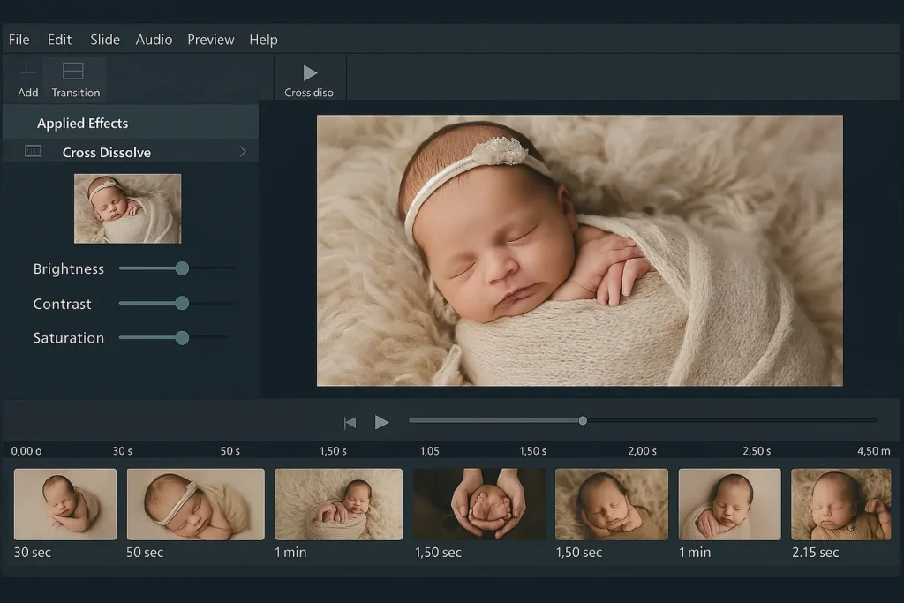Play the slideshow preview
The width and height of the screenshot is (904, 603).
pyautogui.click(x=381, y=423)
